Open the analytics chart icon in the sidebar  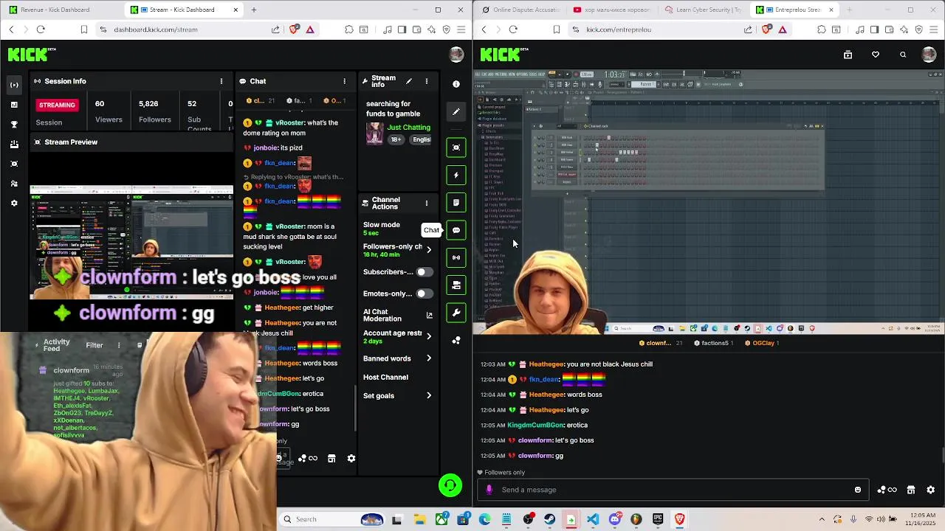14,105
